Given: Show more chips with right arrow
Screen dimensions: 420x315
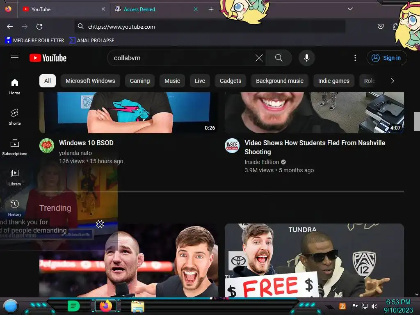Looking at the screenshot, I should click(393, 81).
